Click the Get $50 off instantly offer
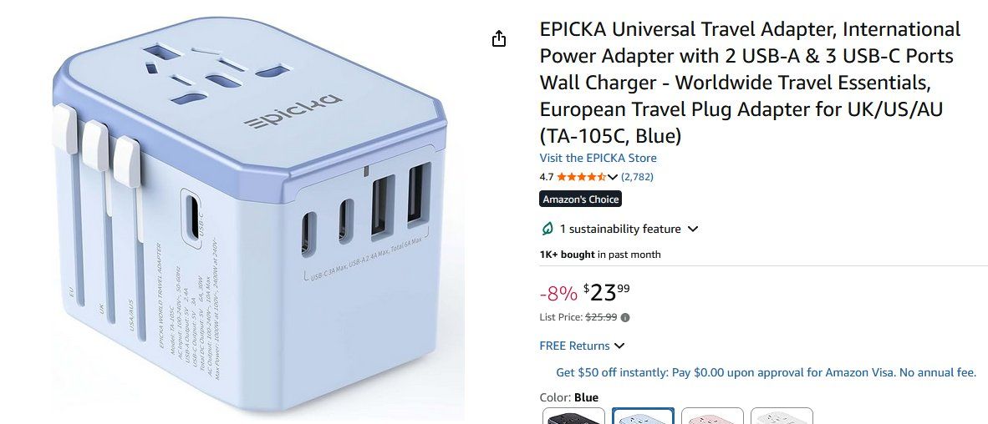988x424 pixels. (766, 372)
